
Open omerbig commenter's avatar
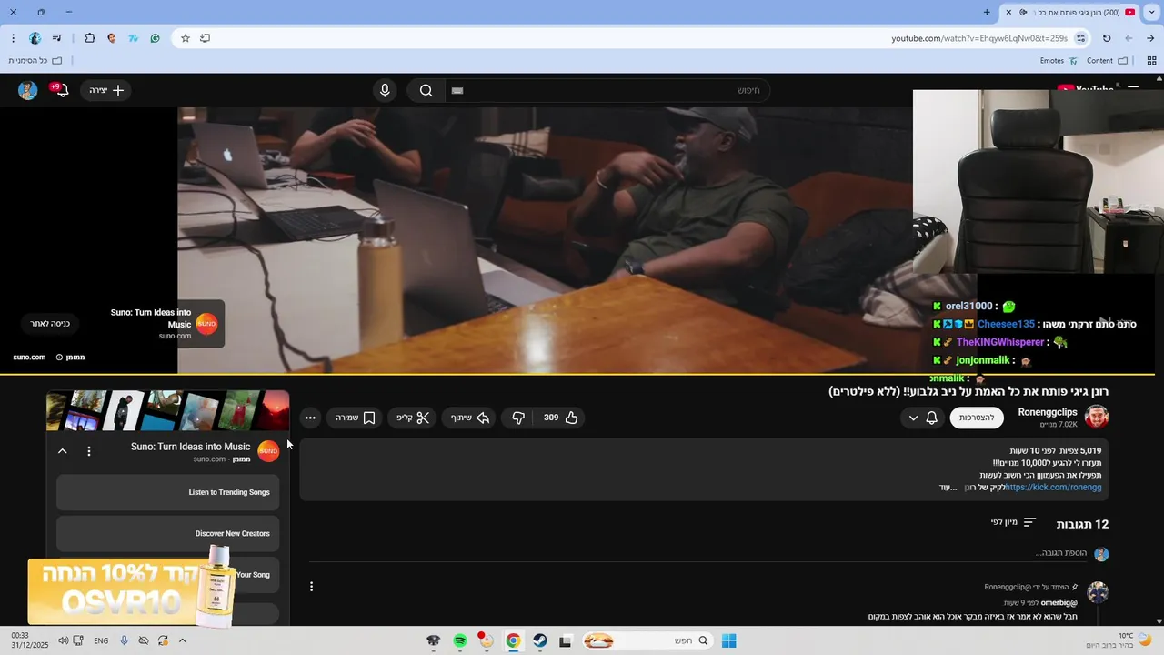tap(1098, 592)
